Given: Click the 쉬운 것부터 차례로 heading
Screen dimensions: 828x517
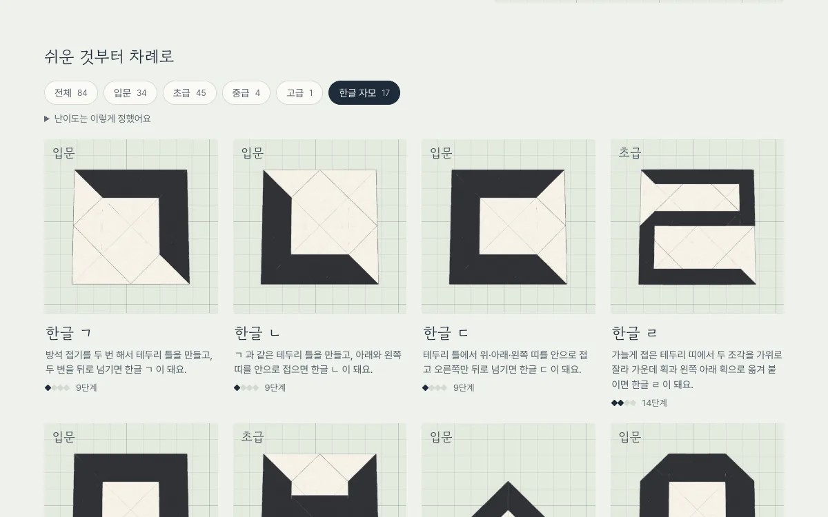Looking at the screenshot, I should pos(109,57).
